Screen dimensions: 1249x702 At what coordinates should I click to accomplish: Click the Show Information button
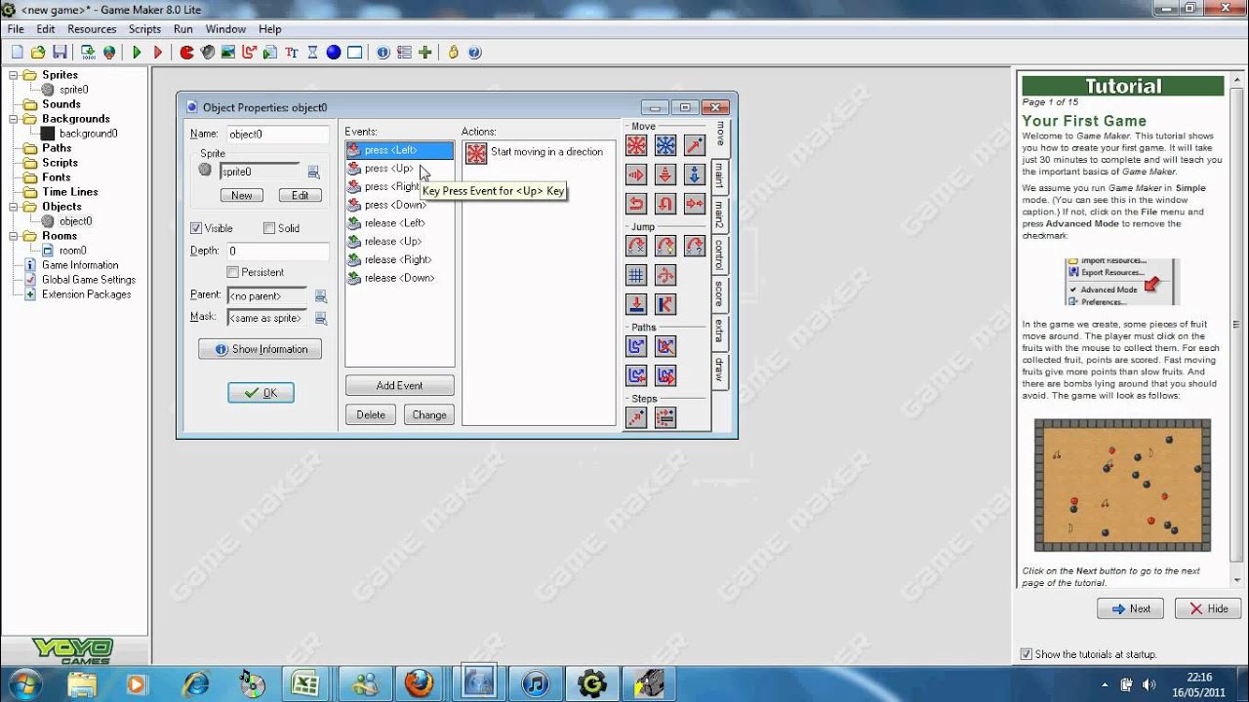click(261, 349)
